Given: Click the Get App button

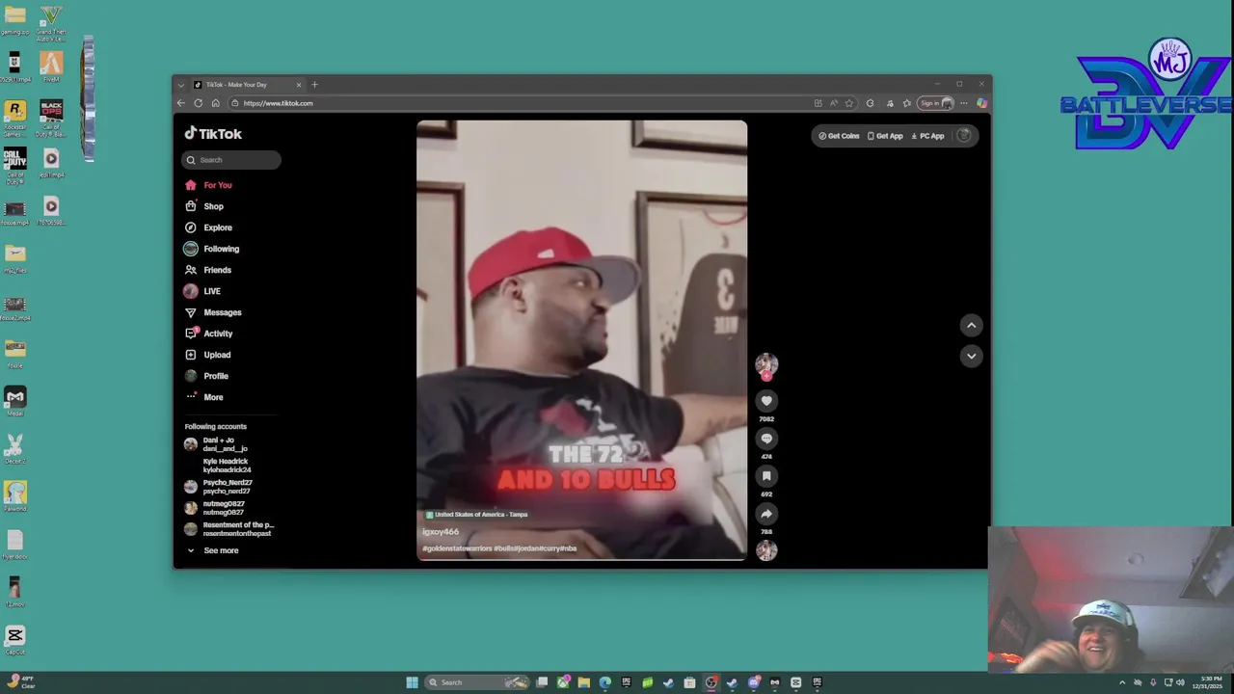Looking at the screenshot, I should click(x=885, y=136).
